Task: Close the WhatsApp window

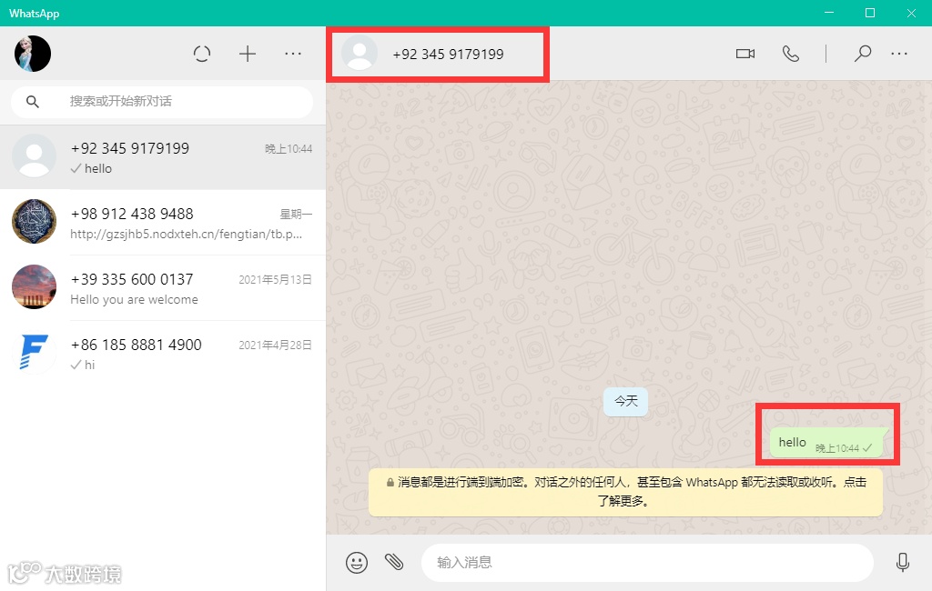Action: 911,13
